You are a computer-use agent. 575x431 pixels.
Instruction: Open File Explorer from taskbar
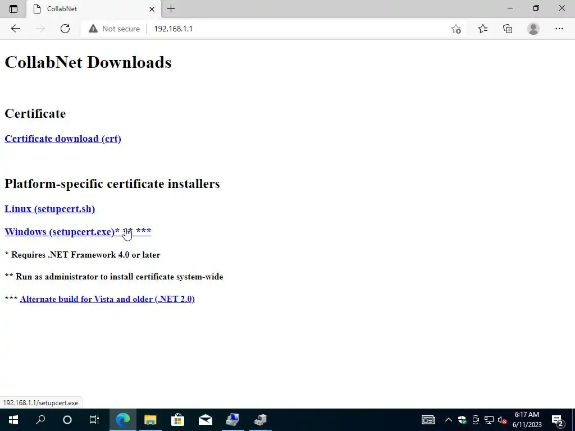(x=150, y=420)
